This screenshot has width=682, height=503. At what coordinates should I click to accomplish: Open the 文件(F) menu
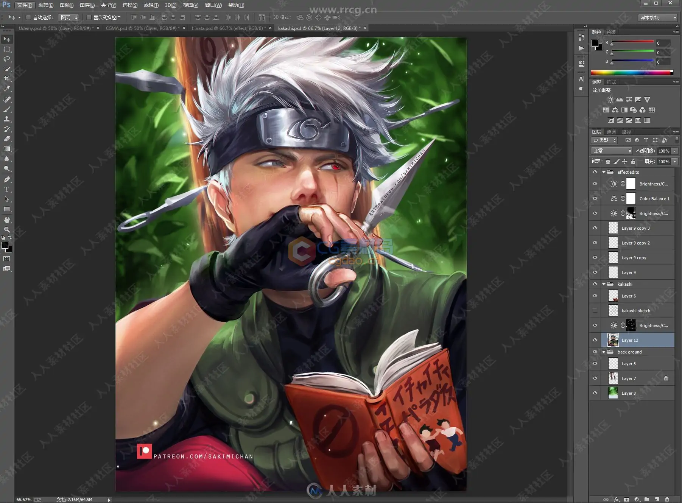[x=25, y=5]
